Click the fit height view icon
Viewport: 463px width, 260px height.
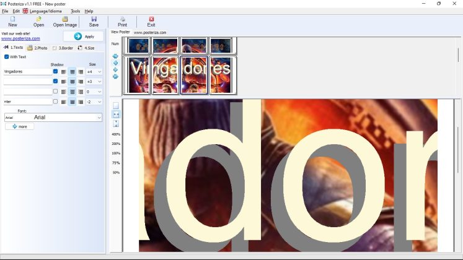tap(116, 124)
